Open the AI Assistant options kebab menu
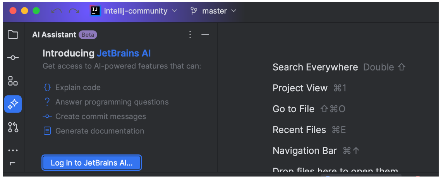 click(190, 35)
